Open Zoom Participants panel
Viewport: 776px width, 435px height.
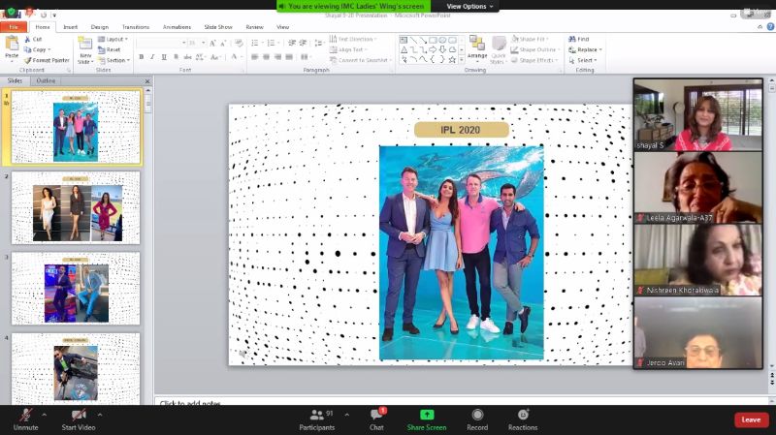pos(317,419)
